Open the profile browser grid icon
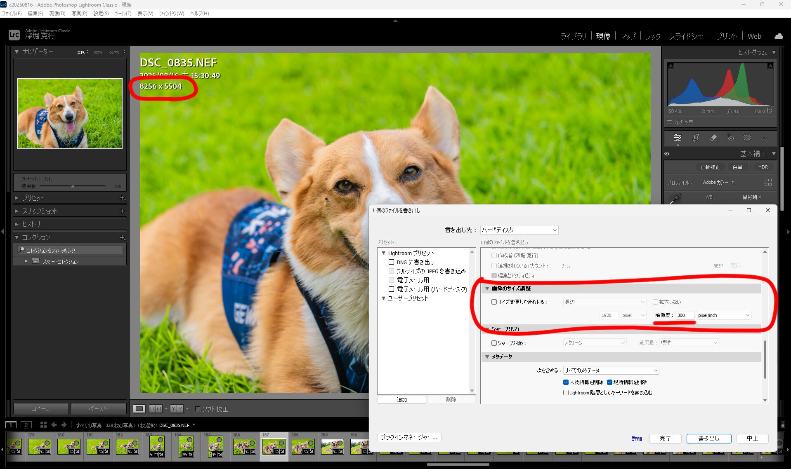Screen dimensions: 791x469 coord(767,182)
